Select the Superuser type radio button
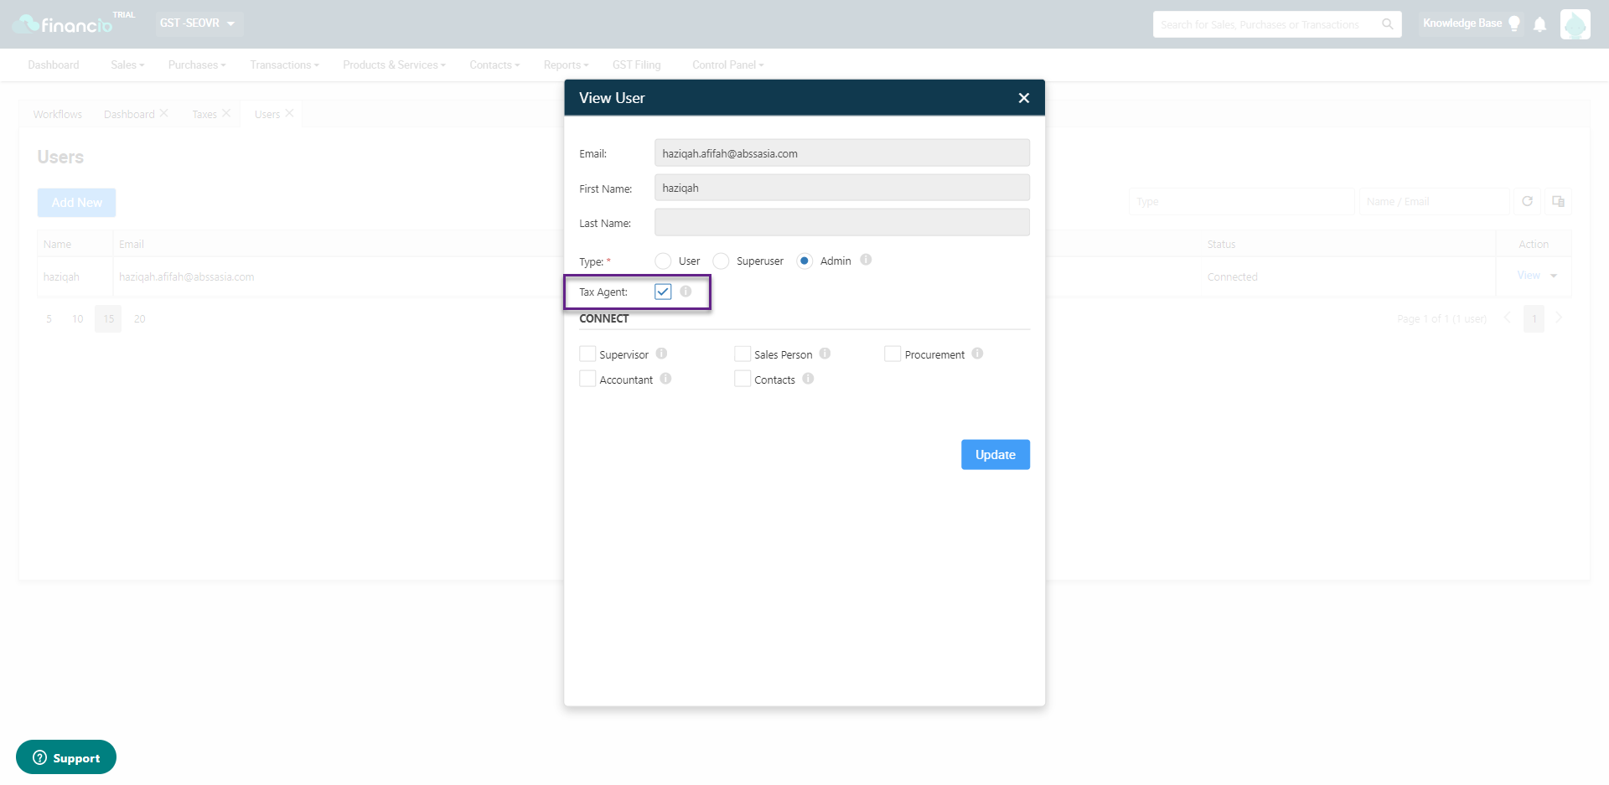 coord(721,261)
